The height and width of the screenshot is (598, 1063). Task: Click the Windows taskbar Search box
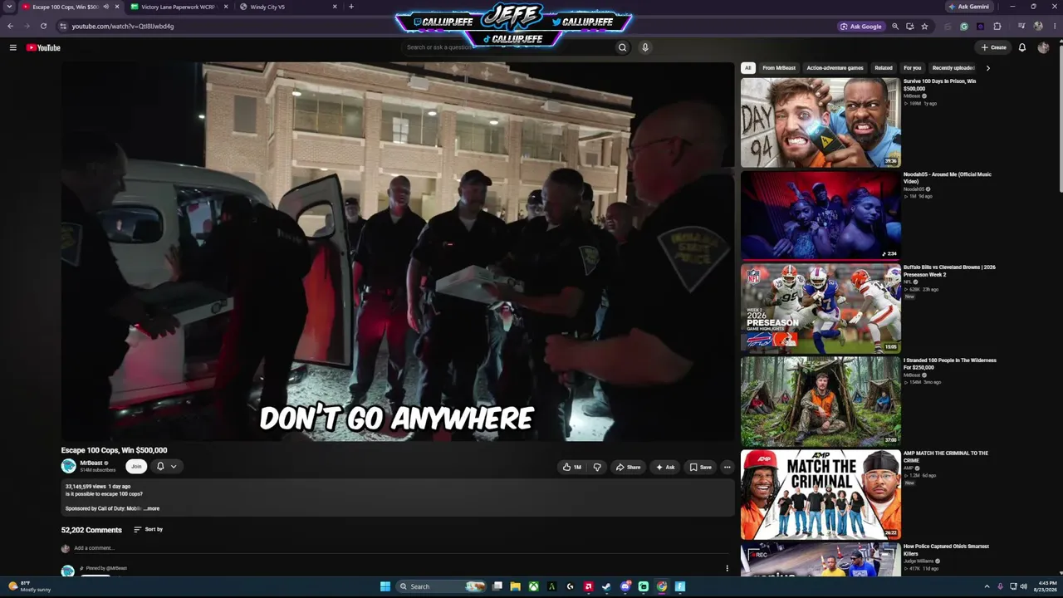click(x=440, y=586)
